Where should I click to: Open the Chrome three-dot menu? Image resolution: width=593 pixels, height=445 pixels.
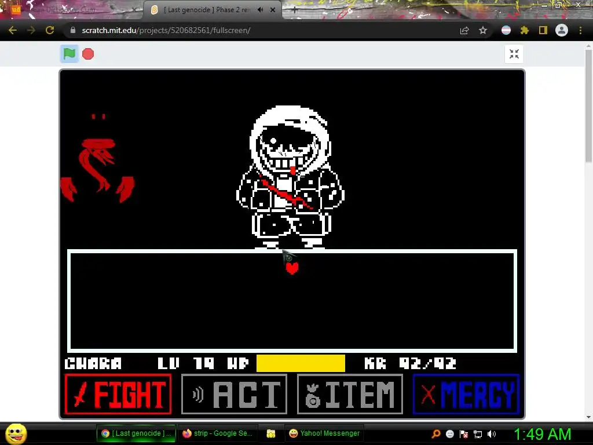pos(580,30)
